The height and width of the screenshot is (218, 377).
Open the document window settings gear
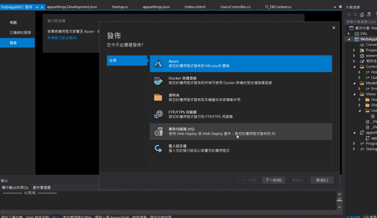(340, 7)
